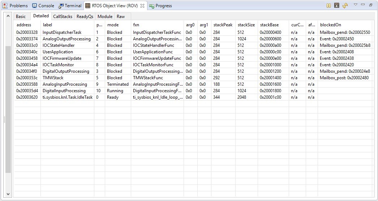Click the arg1 column header
The image size is (378, 201).
pyautogui.click(x=204, y=25)
